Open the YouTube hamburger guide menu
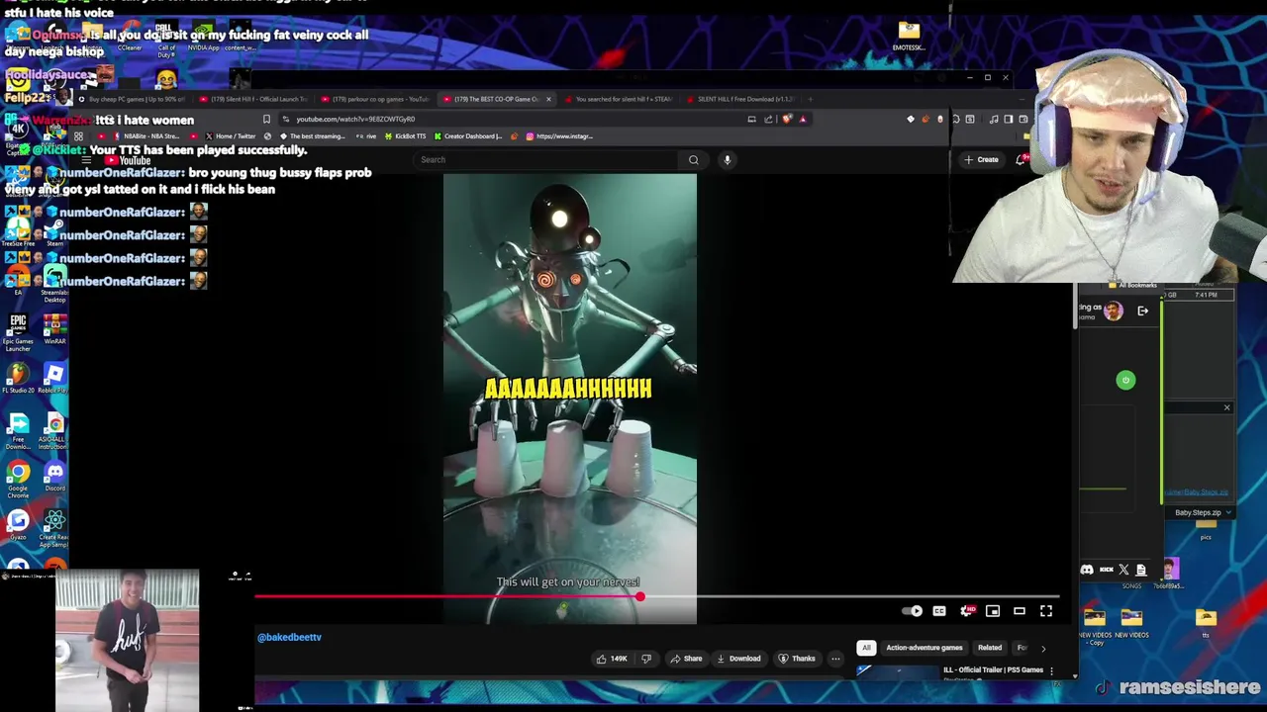 click(87, 159)
